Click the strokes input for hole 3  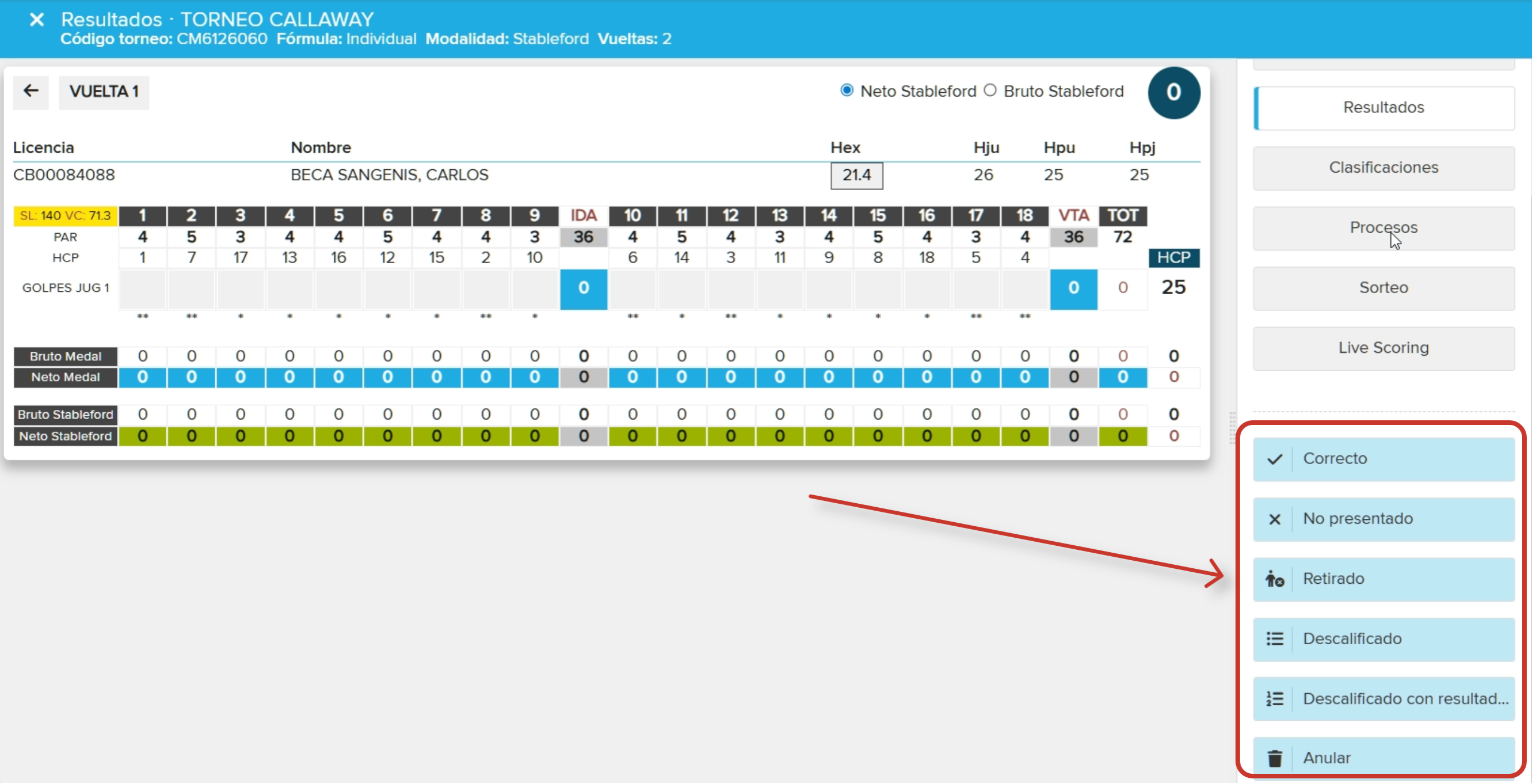tap(240, 288)
